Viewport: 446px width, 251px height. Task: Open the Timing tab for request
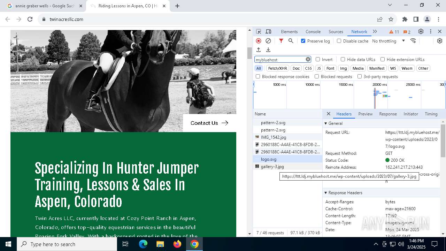tap(431, 114)
